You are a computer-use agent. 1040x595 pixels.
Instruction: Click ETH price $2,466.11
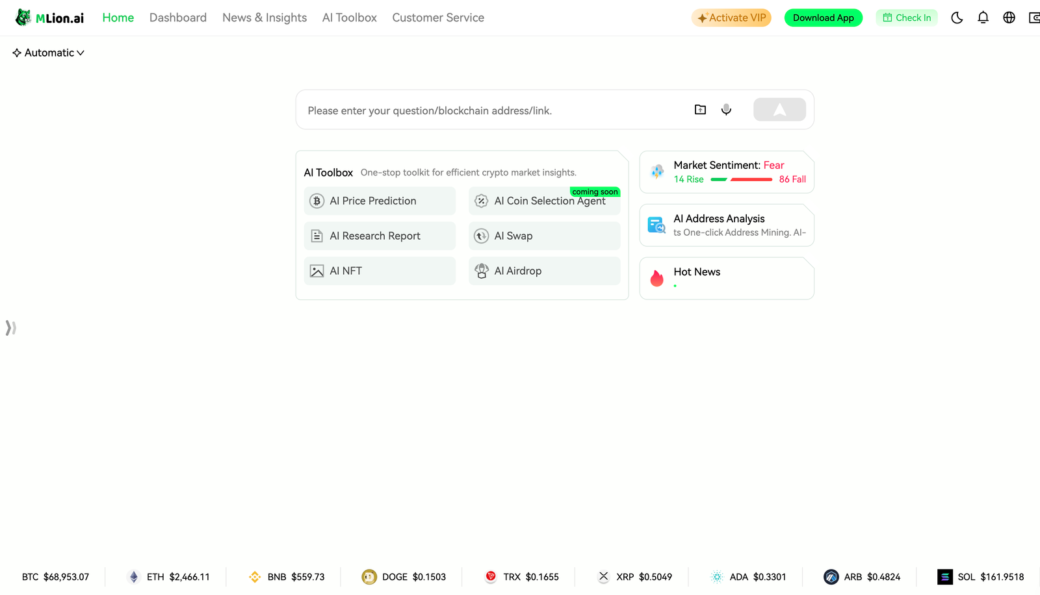190,577
